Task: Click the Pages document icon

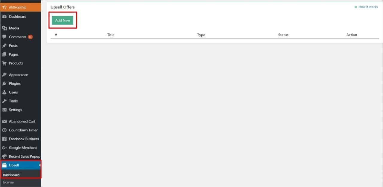Action: [4, 54]
